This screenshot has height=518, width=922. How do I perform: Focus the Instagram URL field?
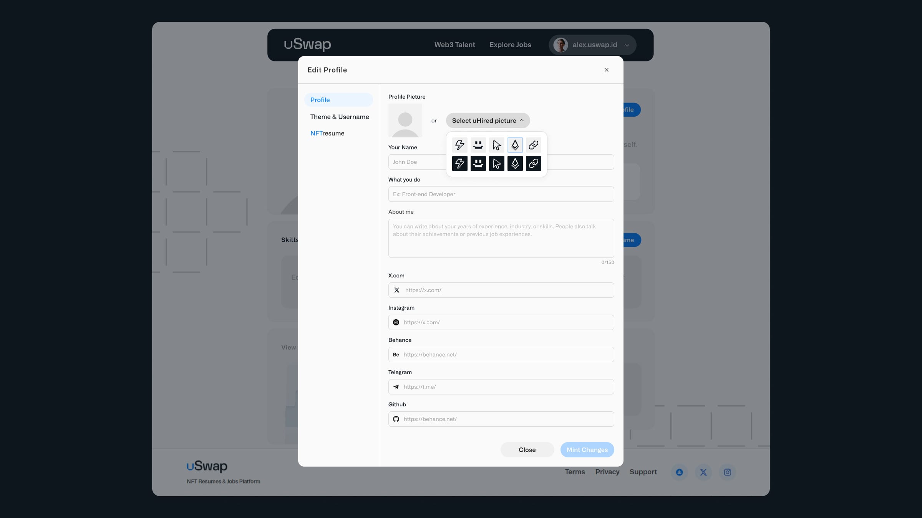(501, 322)
